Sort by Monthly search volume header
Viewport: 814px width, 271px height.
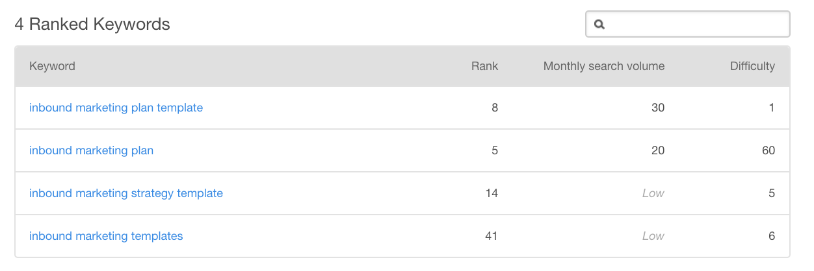[603, 66]
